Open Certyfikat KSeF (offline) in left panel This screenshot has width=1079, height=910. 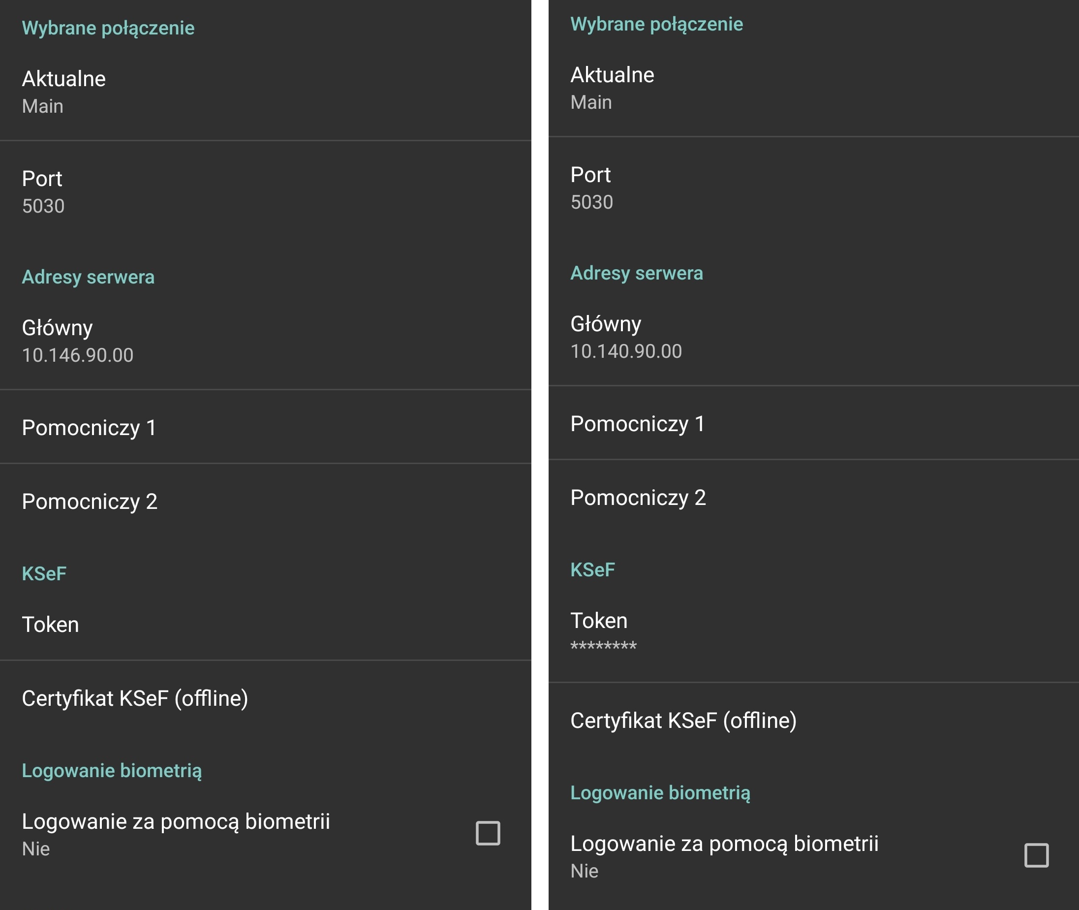click(x=135, y=698)
